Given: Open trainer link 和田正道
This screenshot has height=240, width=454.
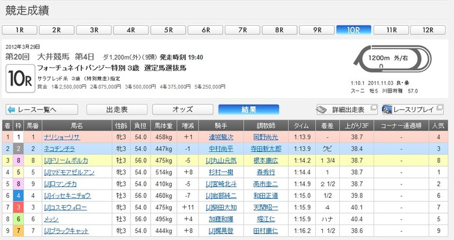Looking at the screenshot, I should pos(265,196).
